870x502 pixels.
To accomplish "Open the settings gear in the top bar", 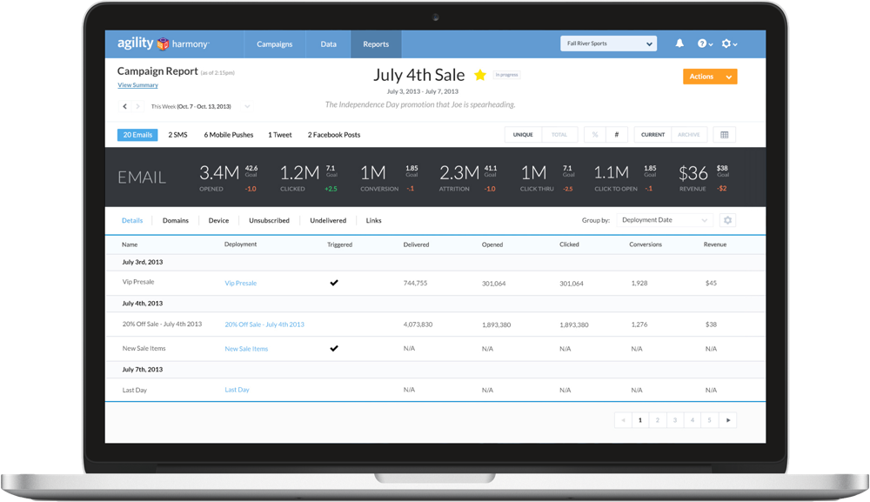I will point(727,44).
